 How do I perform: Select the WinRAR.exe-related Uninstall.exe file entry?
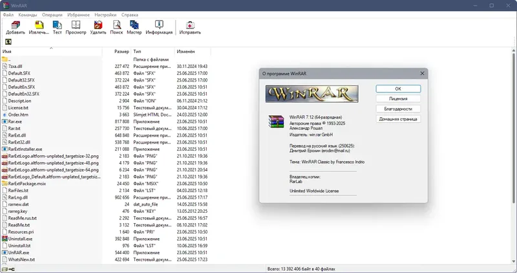pyautogui.click(x=20, y=239)
